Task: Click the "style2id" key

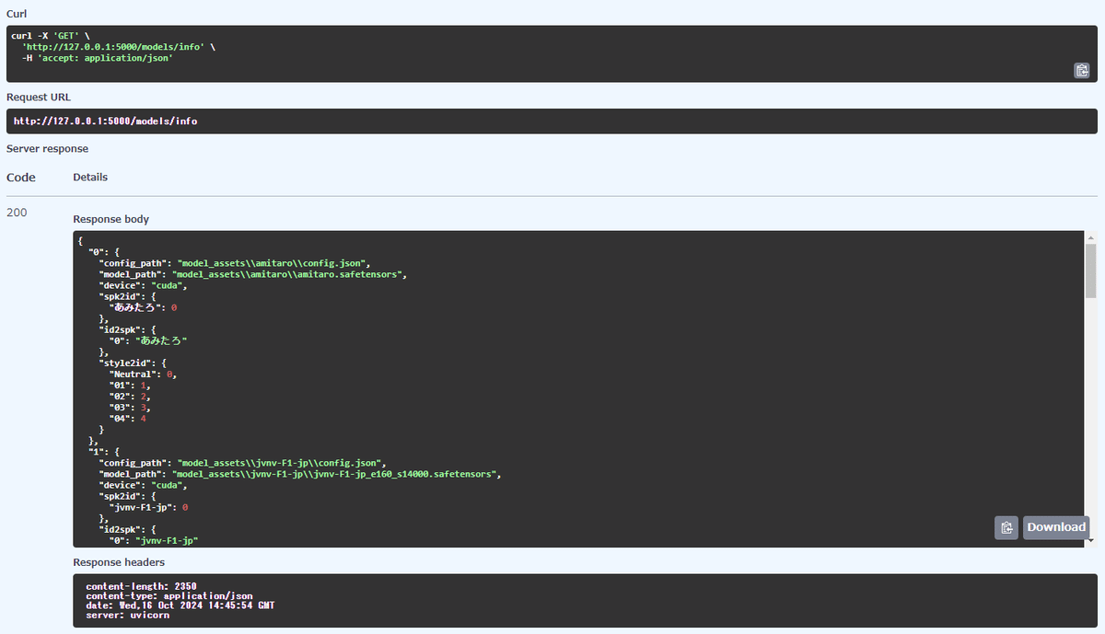Action: pyautogui.click(x=128, y=363)
